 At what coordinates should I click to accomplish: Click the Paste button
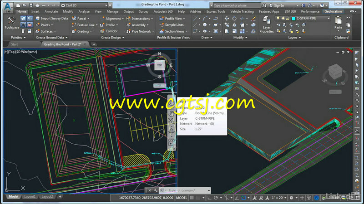[x=338, y=23]
